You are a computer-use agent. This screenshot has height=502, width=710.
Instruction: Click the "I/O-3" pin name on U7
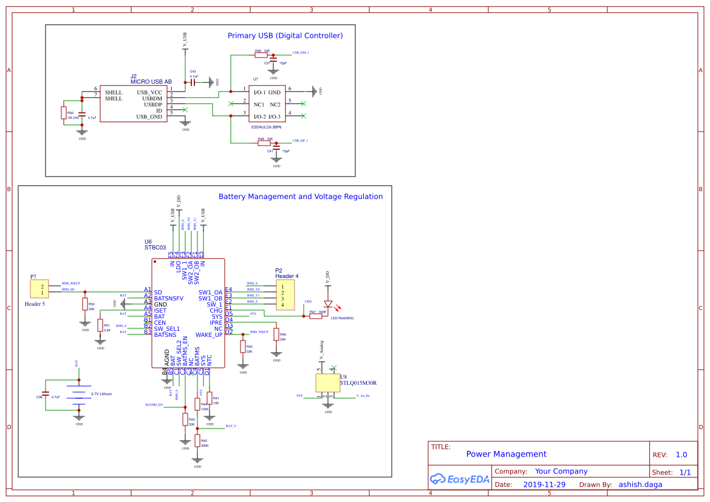click(x=275, y=117)
